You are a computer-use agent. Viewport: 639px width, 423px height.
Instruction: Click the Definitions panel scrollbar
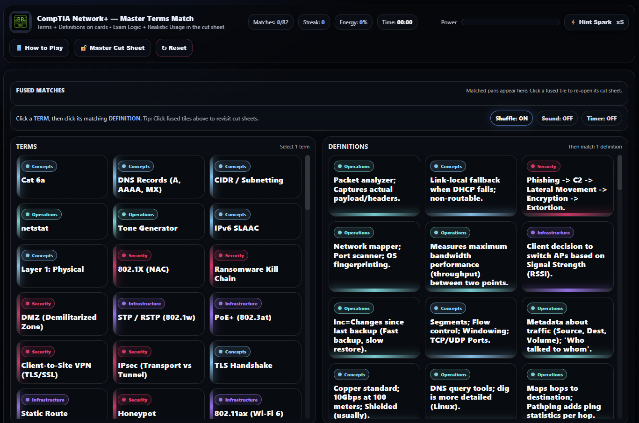point(620,173)
